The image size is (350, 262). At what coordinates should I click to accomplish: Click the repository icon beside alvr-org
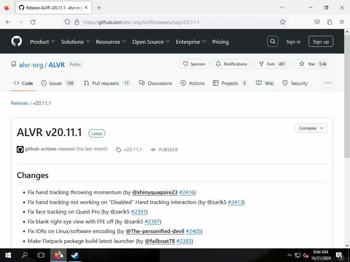pyautogui.click(x=14, y=64)
